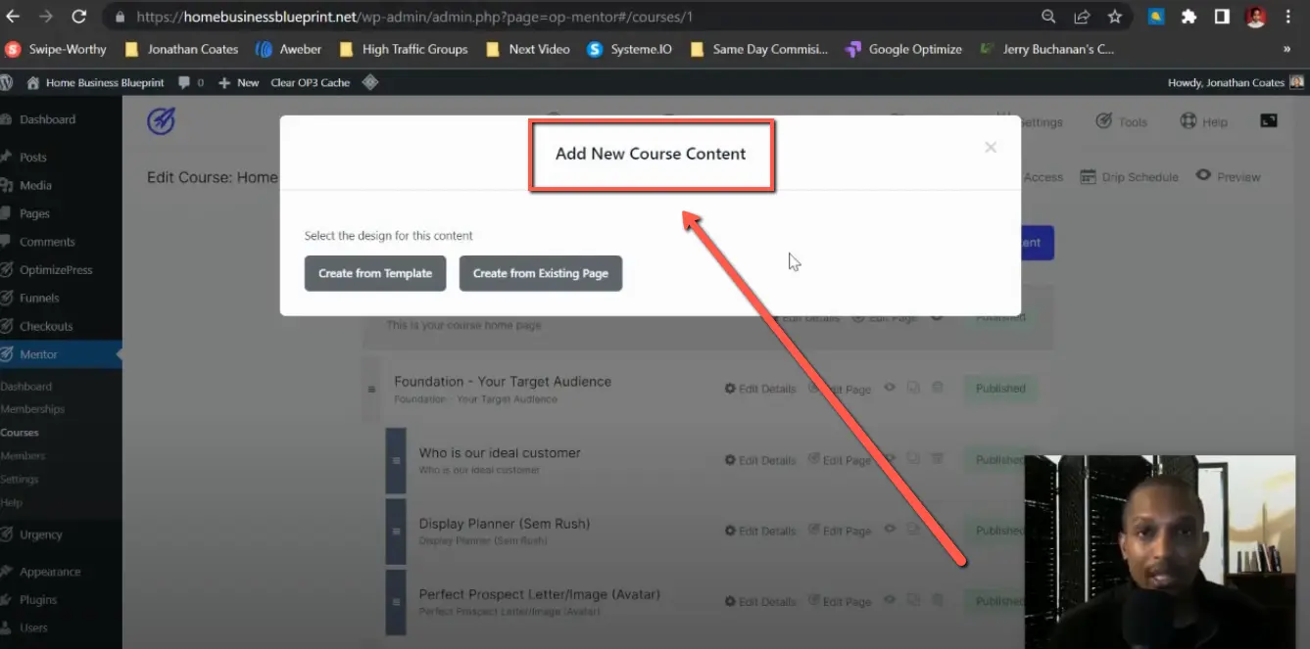Delete Display Planner via its trash icon
Viewport: 1310px width, 649px height.
(x=937, y=530)
